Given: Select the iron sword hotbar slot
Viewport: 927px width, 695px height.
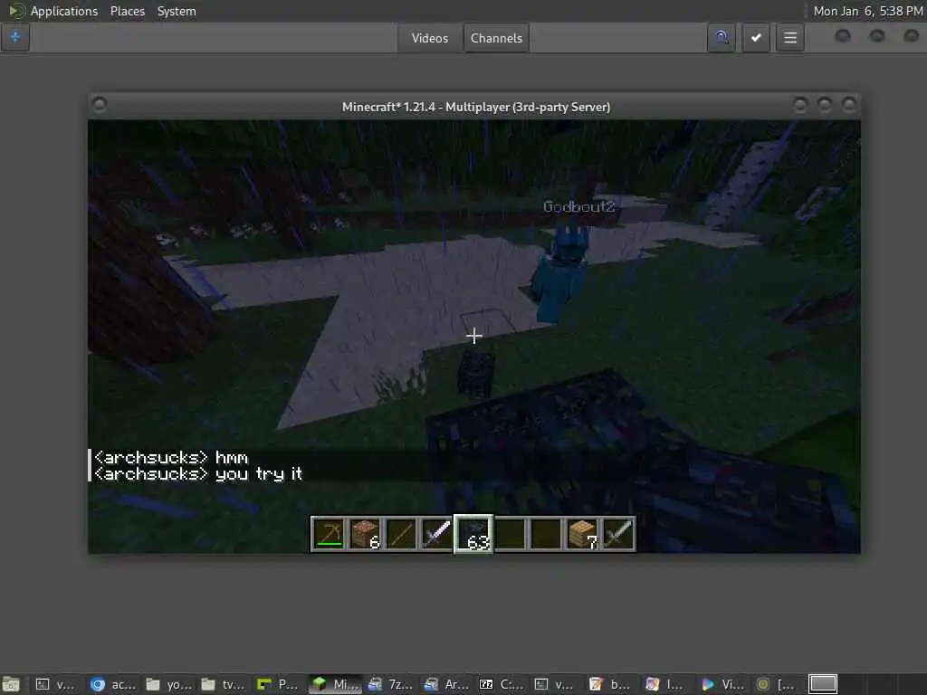Looking at the screenshot, I should [x=437, y=534].
